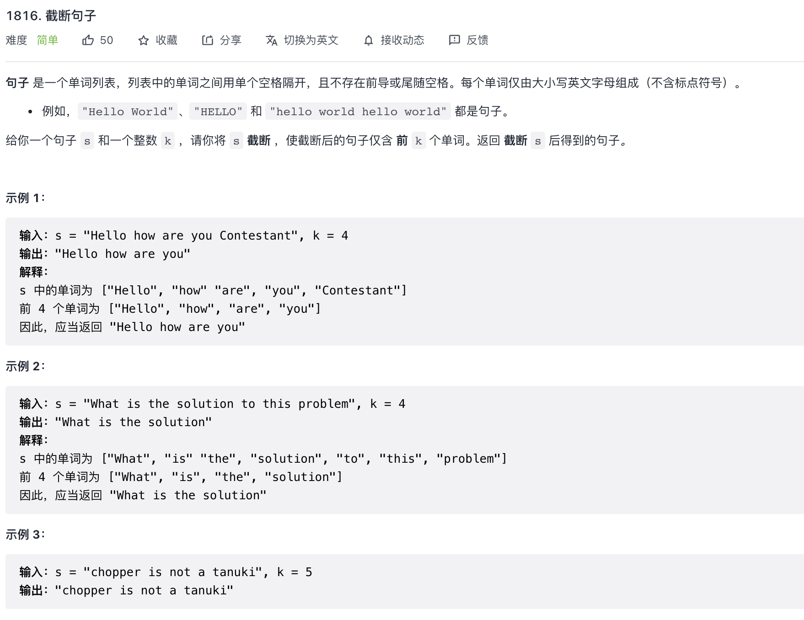Screen dimensions: 804x620
Task: Click the like count 50
Action: coord(107,40)
